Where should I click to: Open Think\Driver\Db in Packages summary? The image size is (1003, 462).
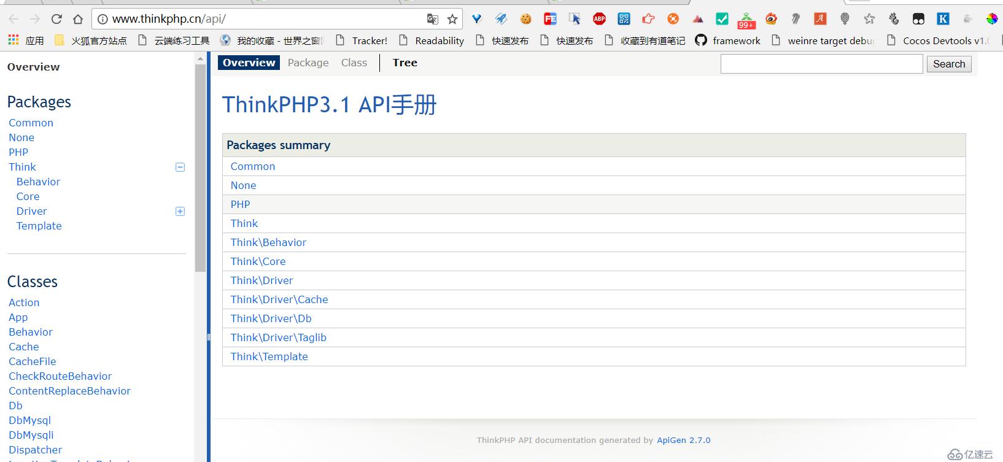tap(271, 318)
